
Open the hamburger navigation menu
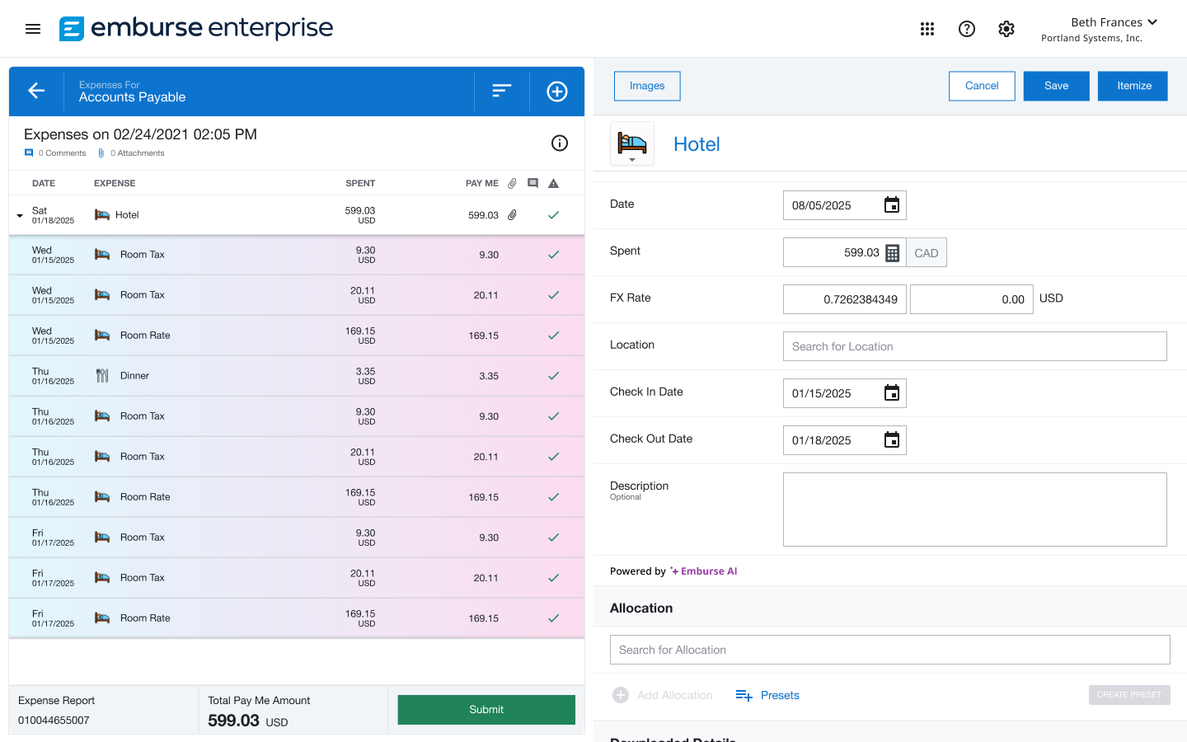(x=32, y=28)
